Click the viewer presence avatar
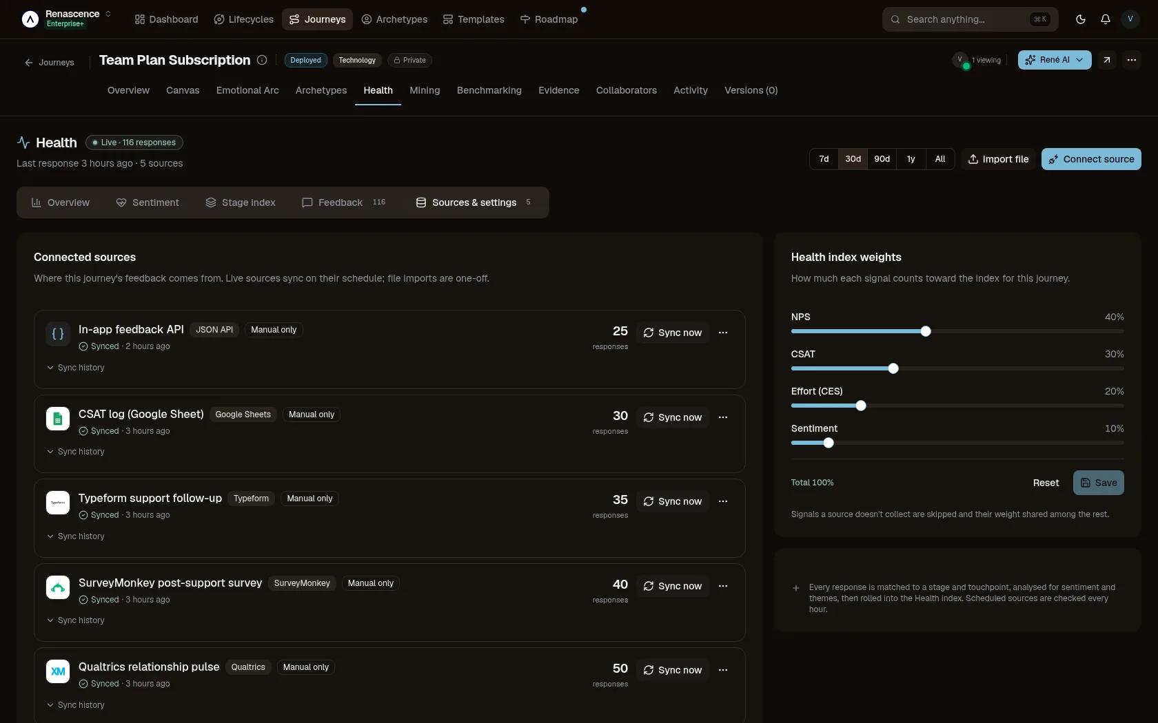This screenshot has width=1158, height=723. tap(960, 60)
